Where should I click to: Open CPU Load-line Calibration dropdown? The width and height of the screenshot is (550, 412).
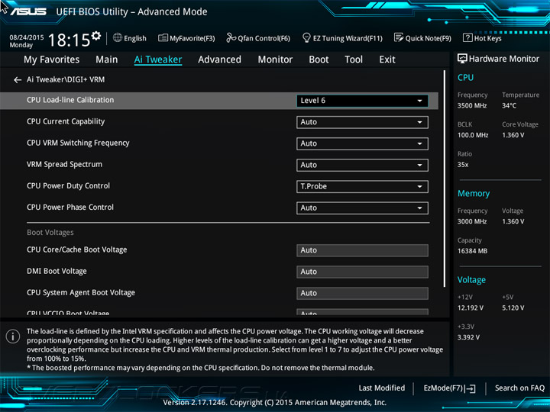362,101
